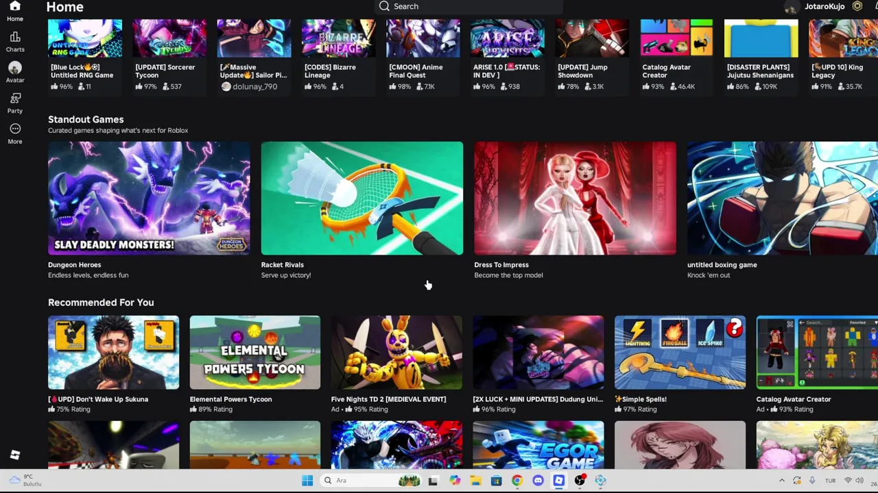Open the EGOR GAME thumbnail

point(538,445)
